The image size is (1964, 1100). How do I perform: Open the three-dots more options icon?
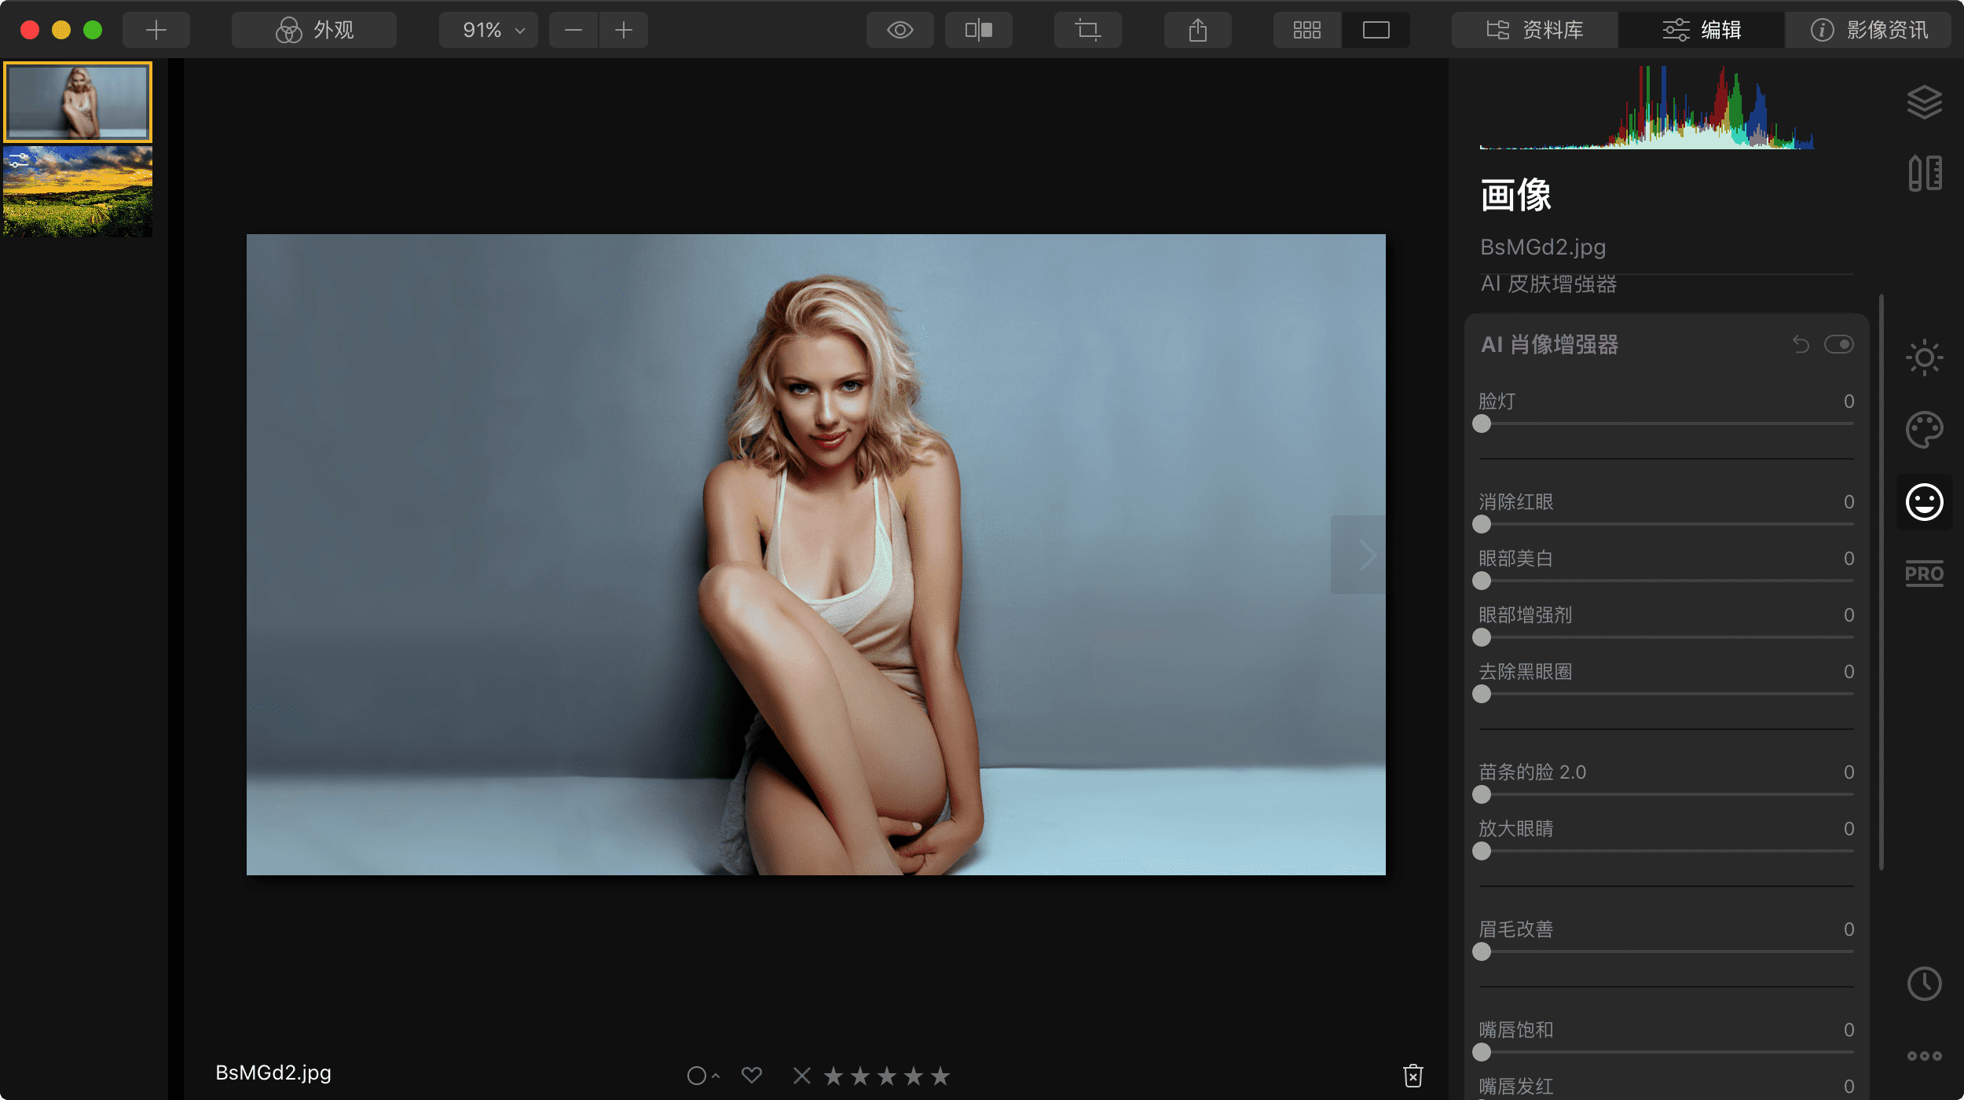1924,1056
